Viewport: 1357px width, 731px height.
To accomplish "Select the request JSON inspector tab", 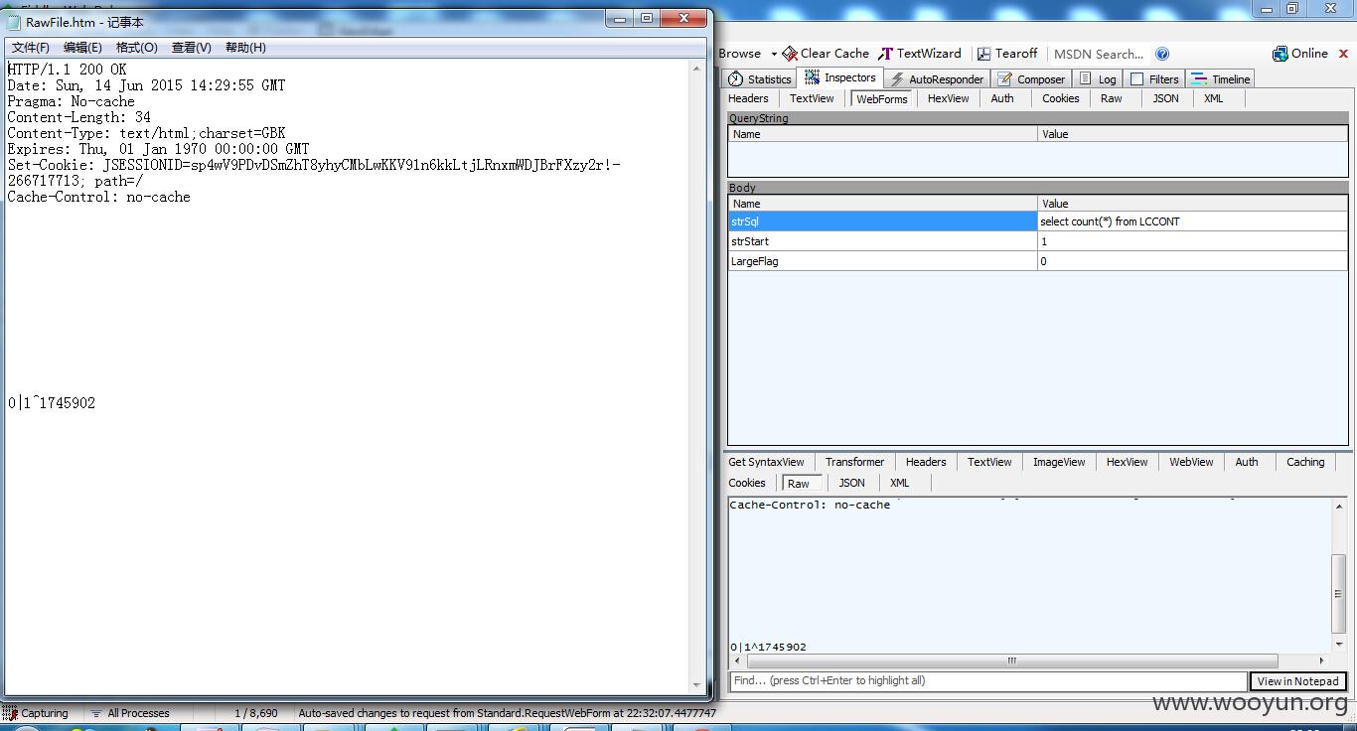I will [x=1165, y=98].
